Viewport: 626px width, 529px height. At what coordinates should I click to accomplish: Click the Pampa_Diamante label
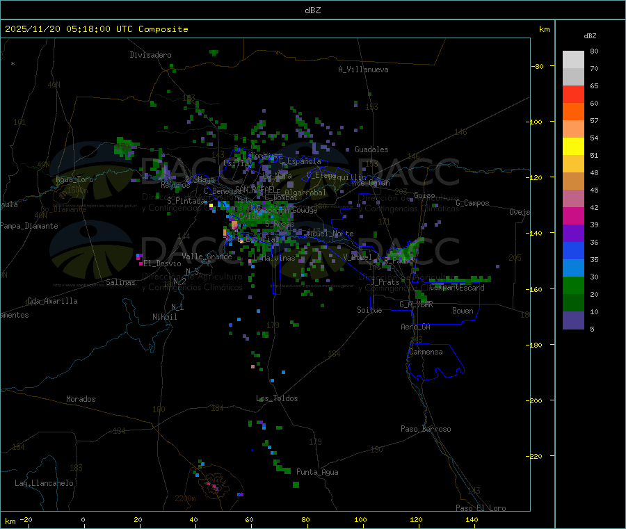[29, 226]
